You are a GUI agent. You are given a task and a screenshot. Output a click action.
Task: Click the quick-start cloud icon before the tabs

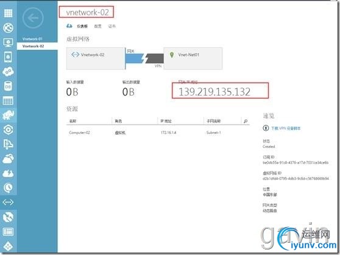[69, 26]
